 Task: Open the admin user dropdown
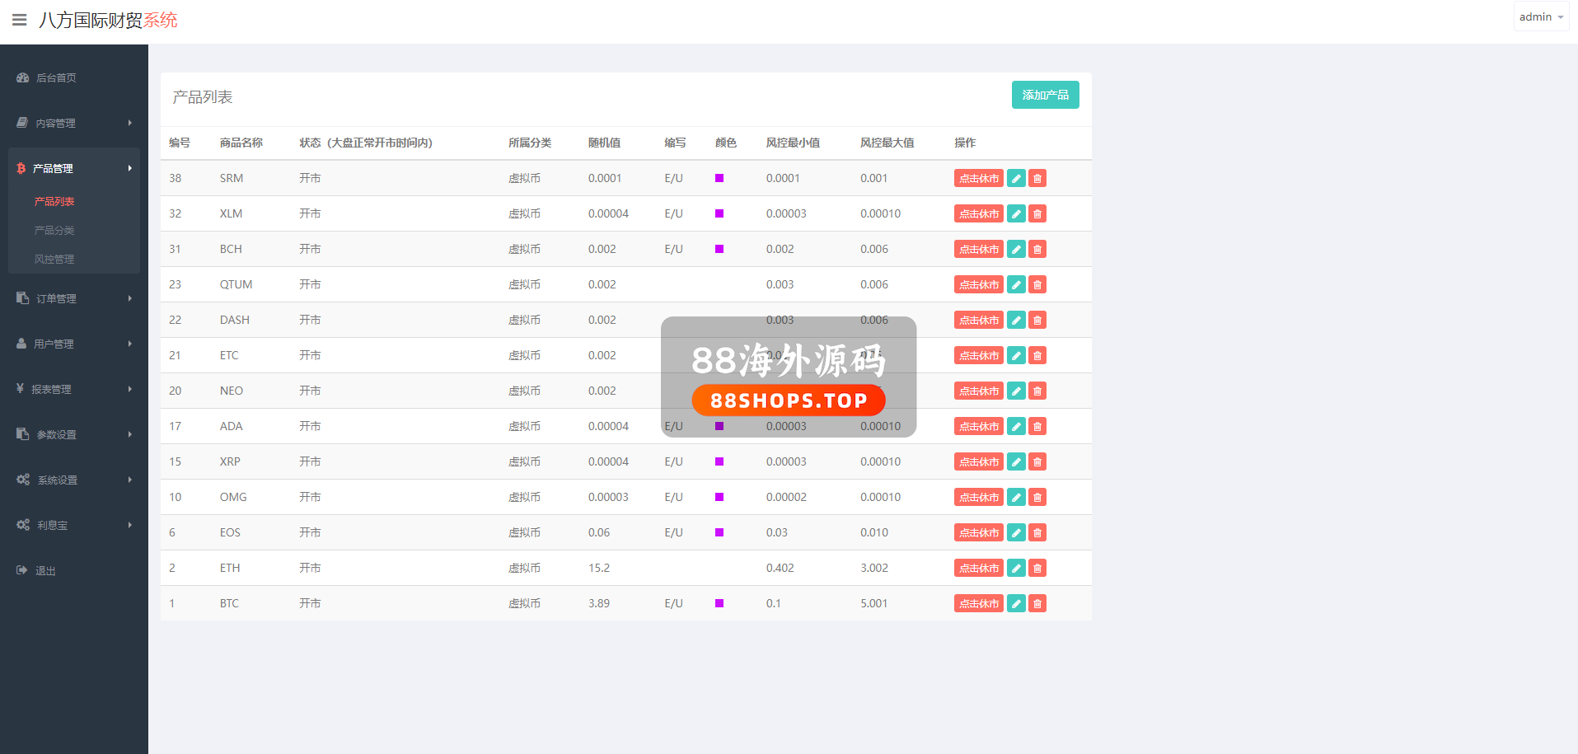point(1540,17)
